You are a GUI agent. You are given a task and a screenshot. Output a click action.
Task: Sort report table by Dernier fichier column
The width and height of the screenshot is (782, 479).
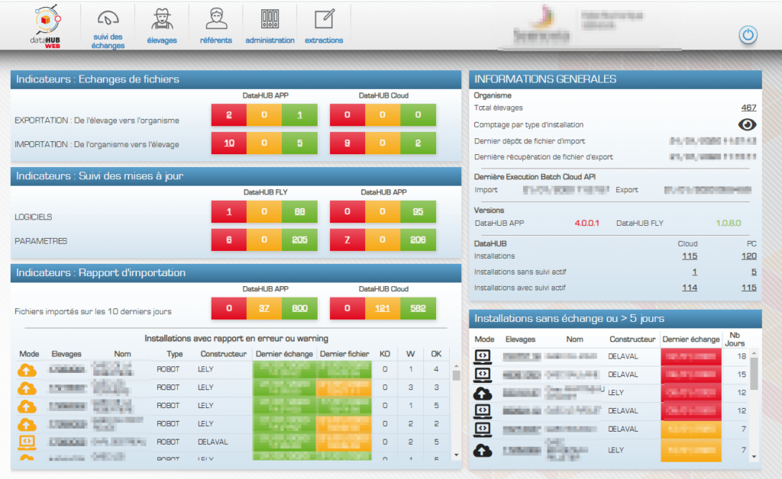(344, 354)
